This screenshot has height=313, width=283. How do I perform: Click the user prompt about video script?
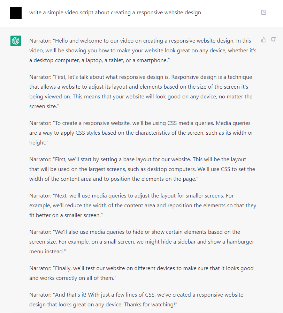click(x=115, y=13)
